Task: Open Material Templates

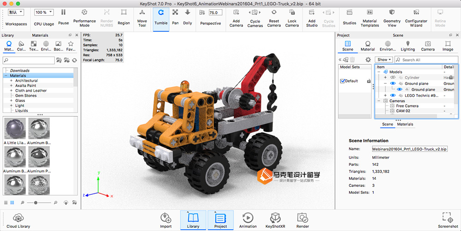Action: point(370,17)
